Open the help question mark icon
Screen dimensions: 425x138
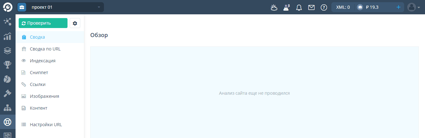point(324,7)
